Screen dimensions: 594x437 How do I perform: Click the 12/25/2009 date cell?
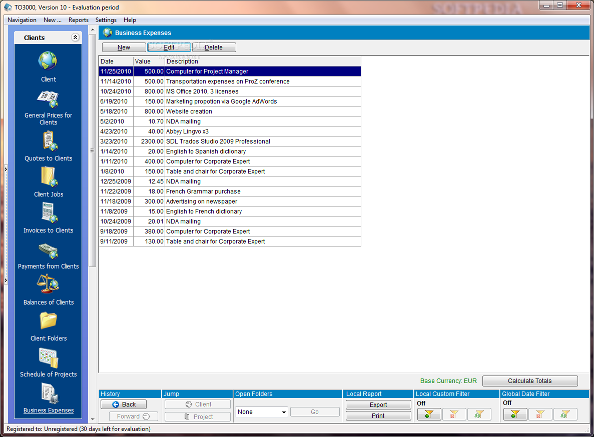[x=116, y=181]
